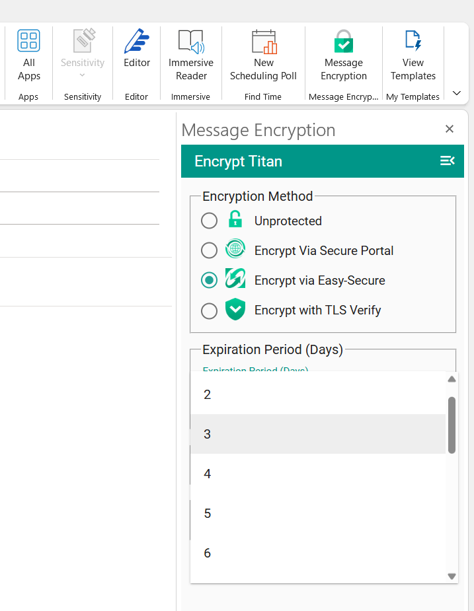This screenshot has width=474, height=611.
Task: Choose 3 days expiration option
Action: click(x=318, y=434)
